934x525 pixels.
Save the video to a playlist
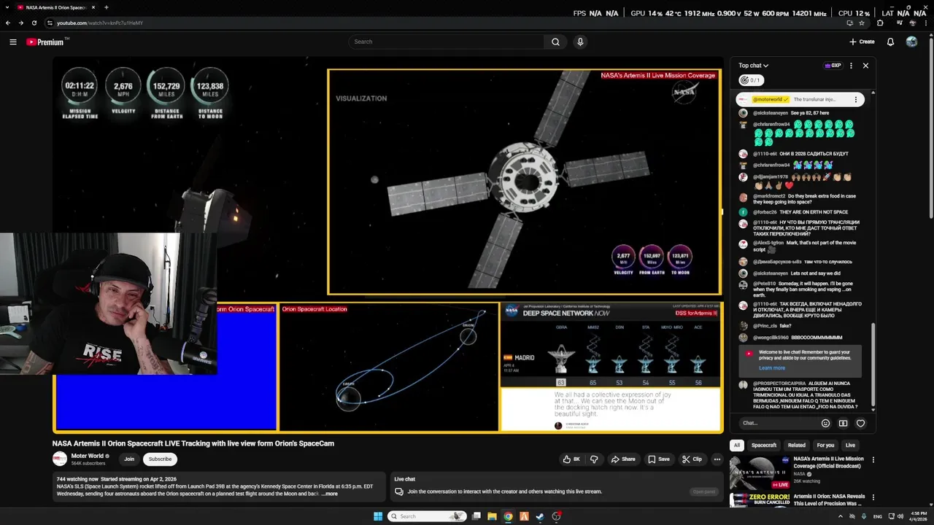(x=658, y=459)
